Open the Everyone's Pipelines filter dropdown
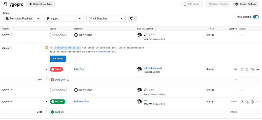The height and width of the screenshot is (120, 262). [x=23, y=18]
